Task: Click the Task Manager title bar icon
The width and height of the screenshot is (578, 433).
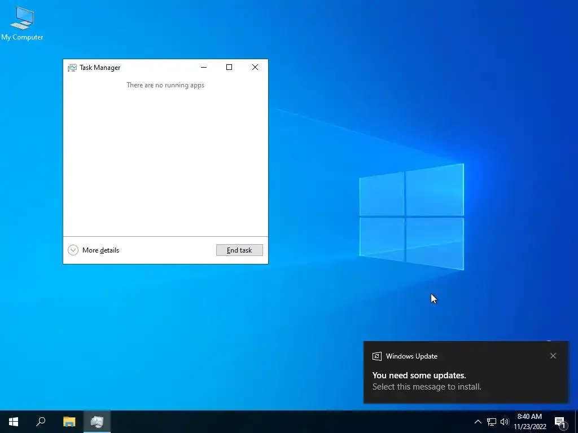Action: tap(72, 68)
